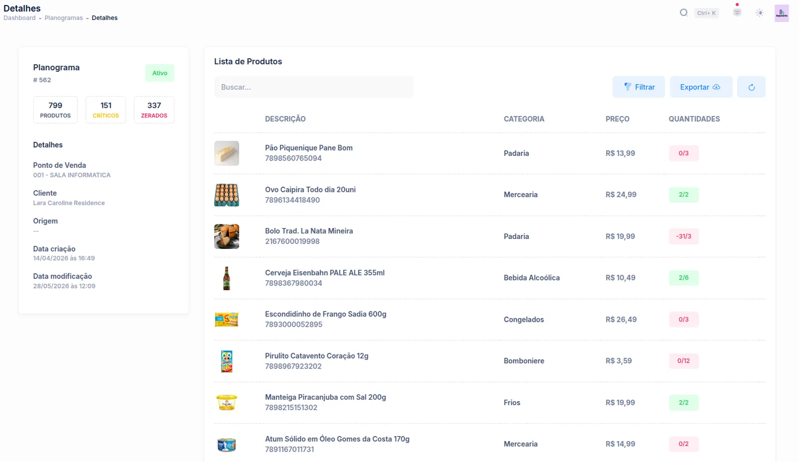
Task: Click the 2/6 quantity badge
Action: pyautogui.click(x=684, y=278)
